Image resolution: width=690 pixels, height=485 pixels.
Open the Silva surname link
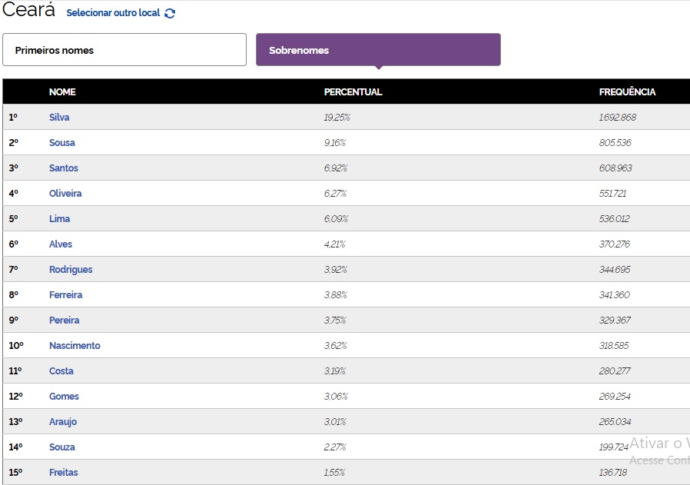point(59,118)
